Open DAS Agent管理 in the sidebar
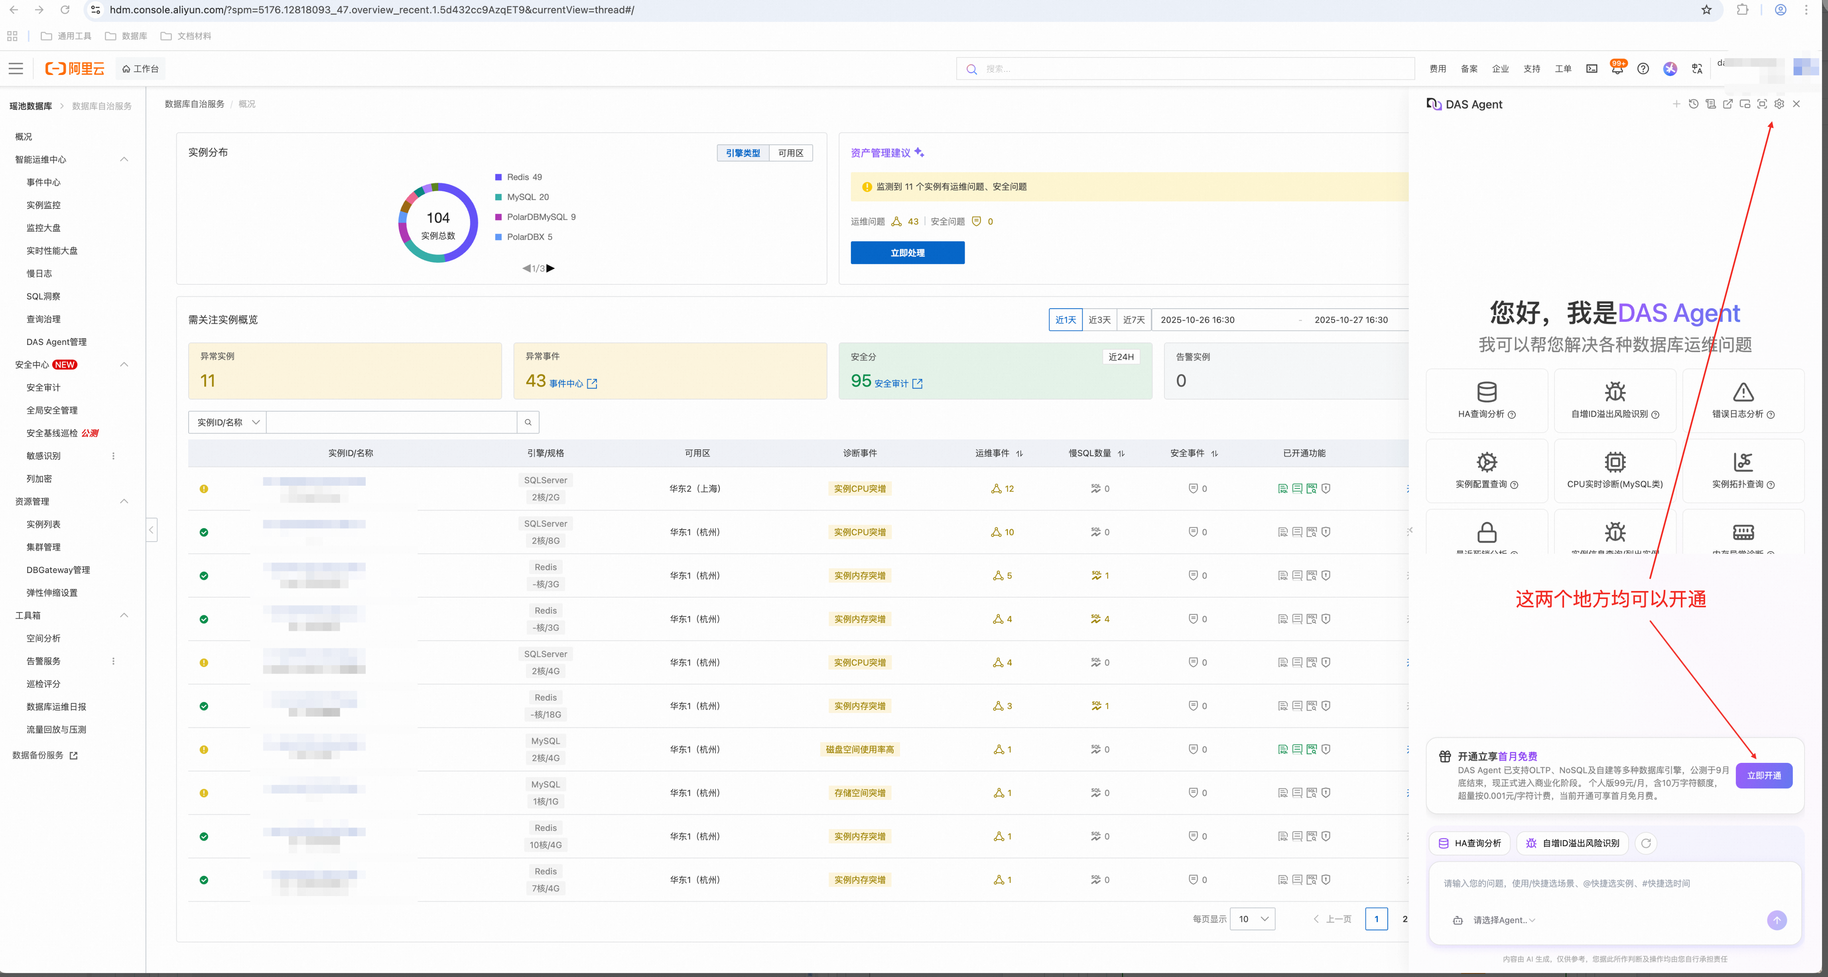Screen dimensions: 1828x977 pos(57,342)
